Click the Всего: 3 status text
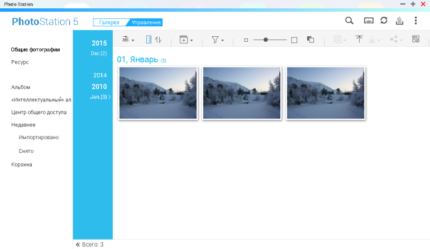This screenshot has width=430, height=249. click(93, 245)
